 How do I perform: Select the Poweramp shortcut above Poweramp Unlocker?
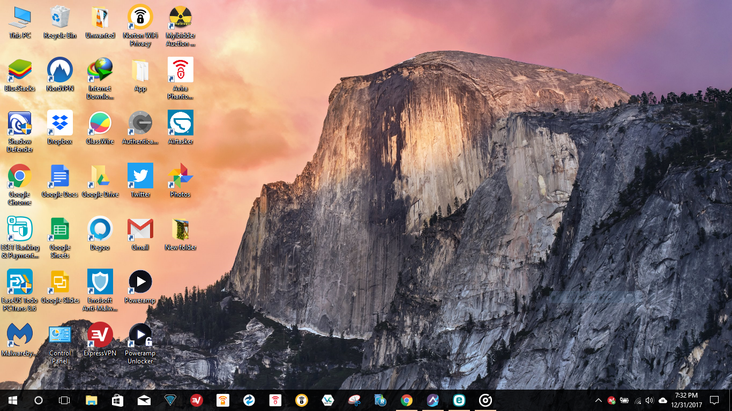(x=140, y=287)
